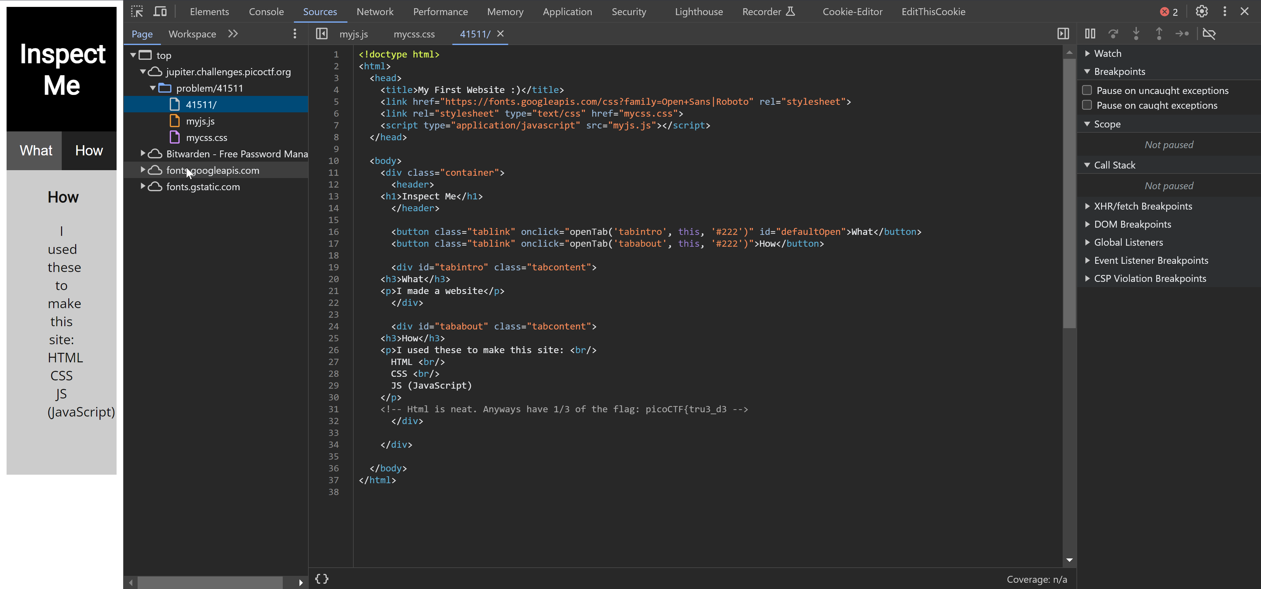The width and height of the screenshot is (1261, 589).
Task: Toggle the device toolbar icon
Action: tap(160, 11)
